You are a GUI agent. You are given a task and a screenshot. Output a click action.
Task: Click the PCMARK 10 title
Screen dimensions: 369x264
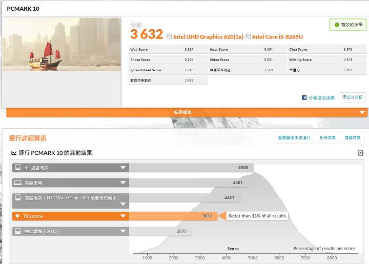[23, 9]
